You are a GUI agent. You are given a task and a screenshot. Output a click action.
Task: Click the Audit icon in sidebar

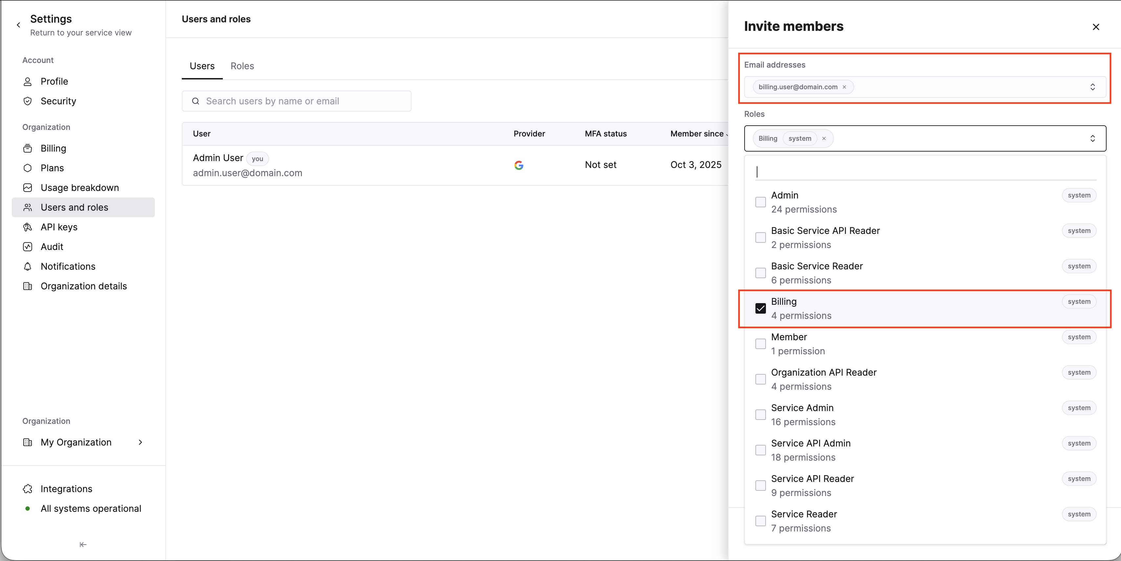(x=28, y=247)
